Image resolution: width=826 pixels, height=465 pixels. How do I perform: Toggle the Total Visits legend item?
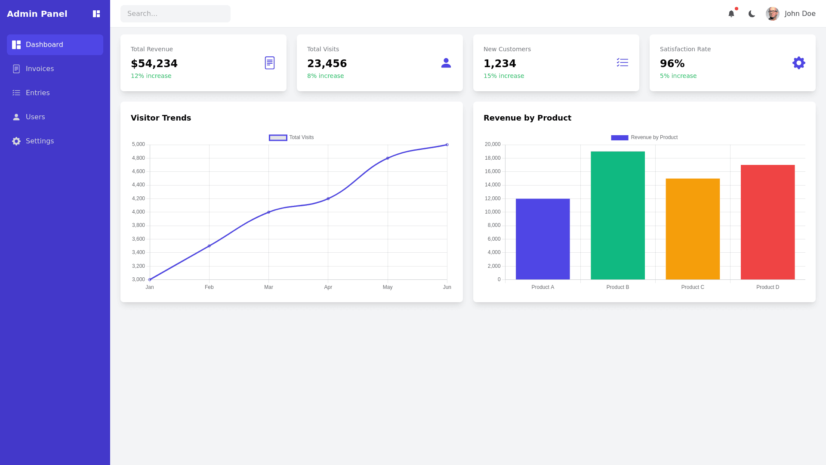click(291, 138)
